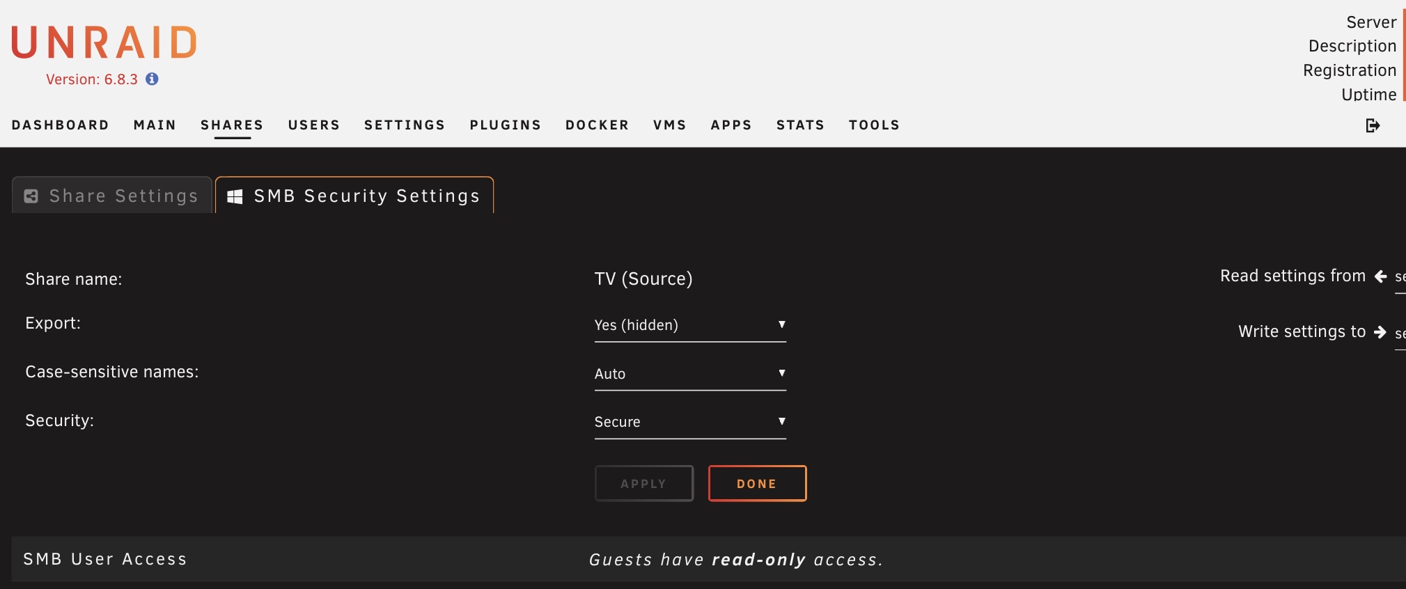
Task: Click the Windows icon on SMB tab
Action: [235, 197]
